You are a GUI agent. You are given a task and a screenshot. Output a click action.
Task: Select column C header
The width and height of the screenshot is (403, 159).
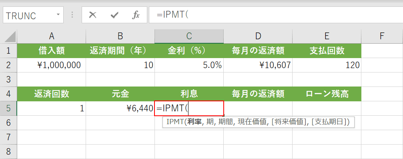[189, 36]
